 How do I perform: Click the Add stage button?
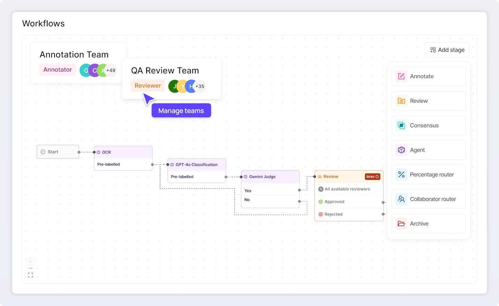447,50
